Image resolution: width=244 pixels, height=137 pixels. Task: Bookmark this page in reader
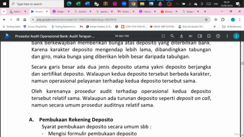point(209,36)
